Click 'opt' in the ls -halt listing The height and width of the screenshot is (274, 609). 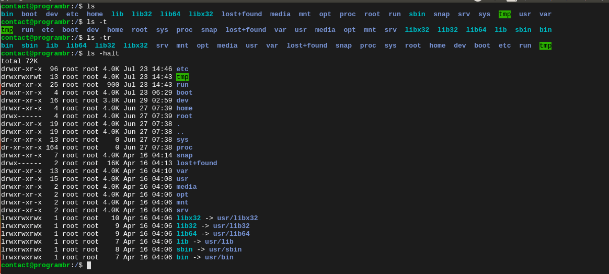click(x=182, y=195)
